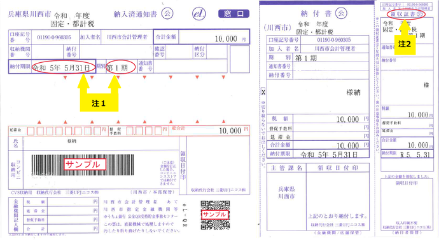Click 口座記号番号 label in 納入済通知書 form
This screenshot has height=240, width=439.
(20, 37)
